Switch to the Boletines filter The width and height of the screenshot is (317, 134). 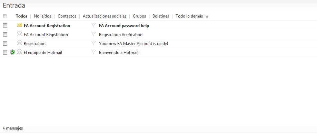coord(161,16)
